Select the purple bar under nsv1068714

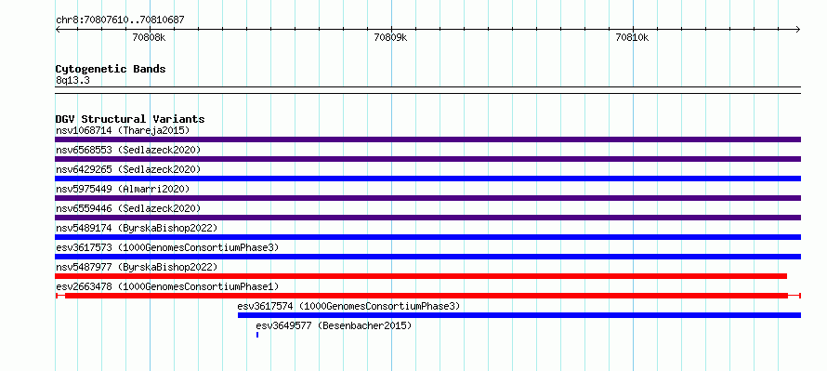pos(427,139)
